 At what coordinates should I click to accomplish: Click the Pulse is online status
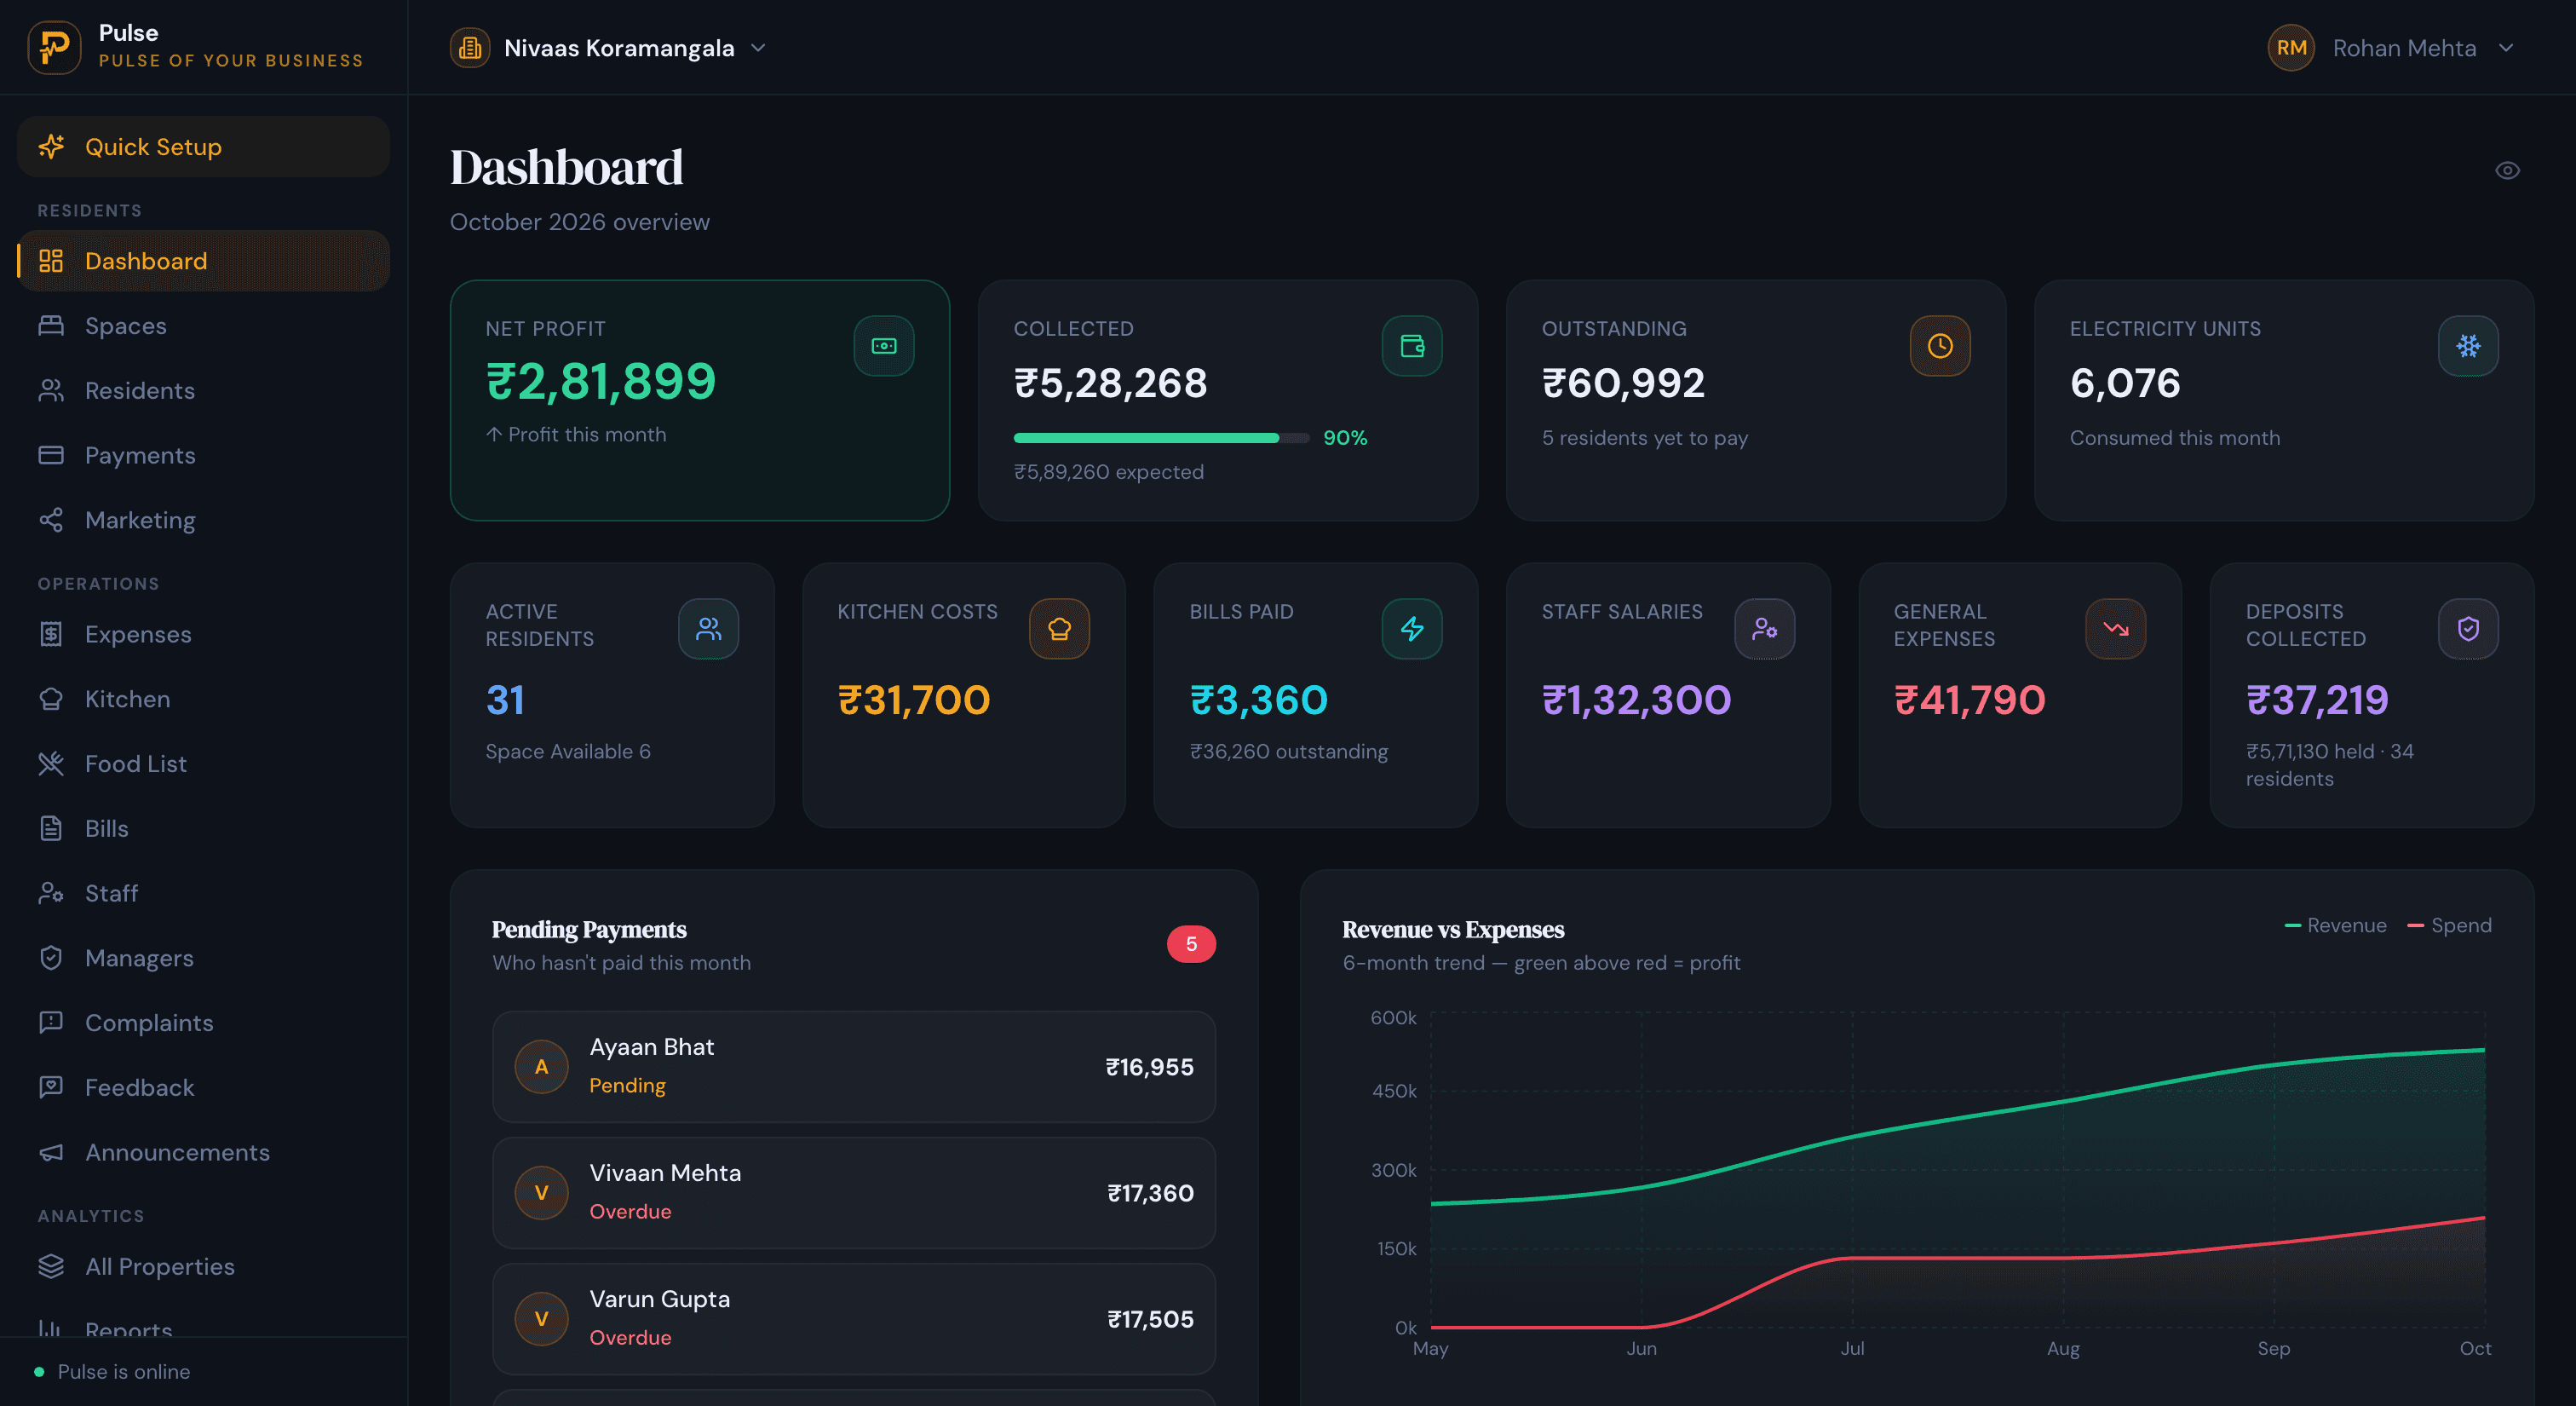tap(112, 1372)
